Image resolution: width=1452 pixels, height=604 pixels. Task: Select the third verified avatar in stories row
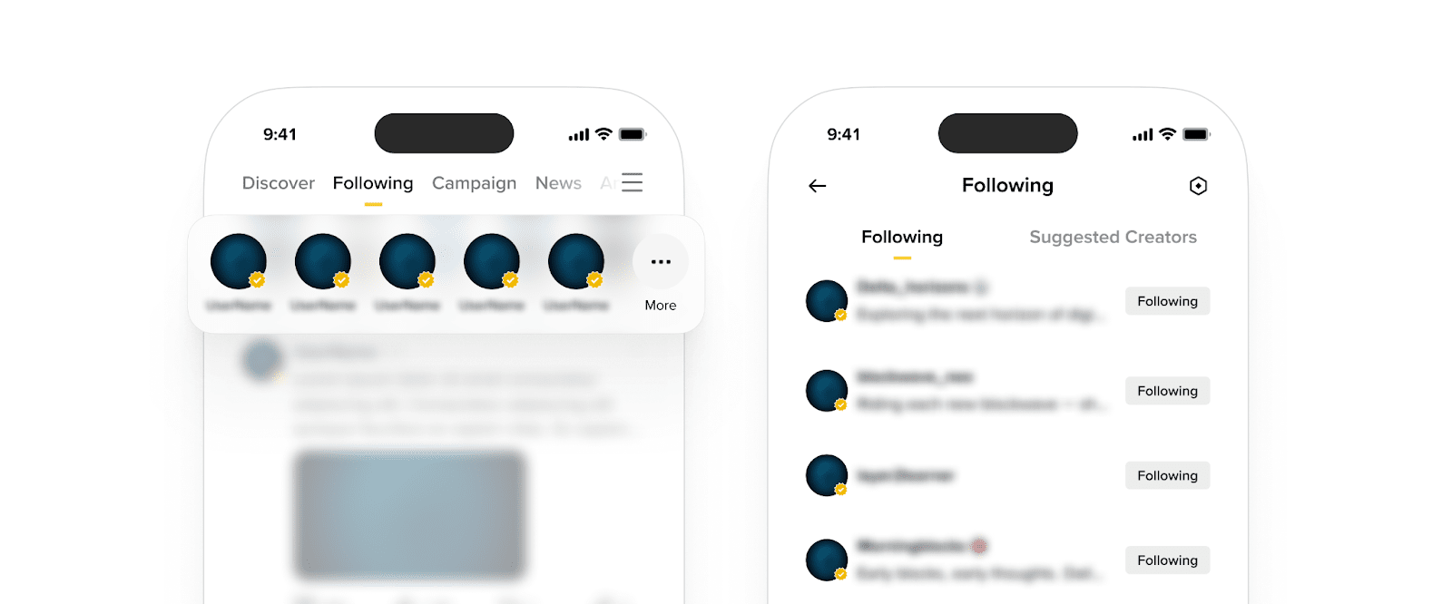407,261
